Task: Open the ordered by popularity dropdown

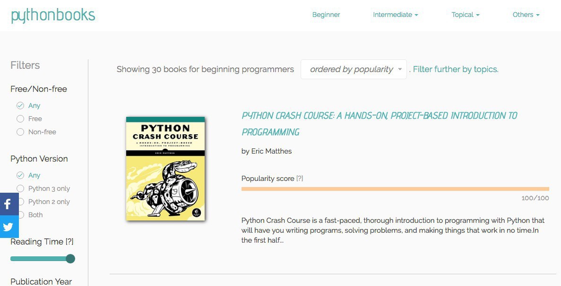Action: pyautogui.click(x=354, y=69)
